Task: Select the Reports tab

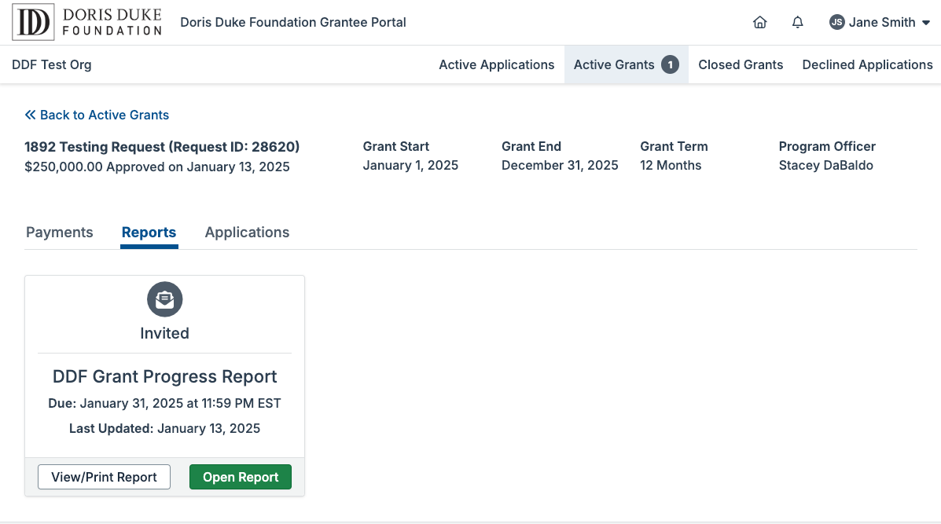Action: pyautogui.click(x=149, y=233)
